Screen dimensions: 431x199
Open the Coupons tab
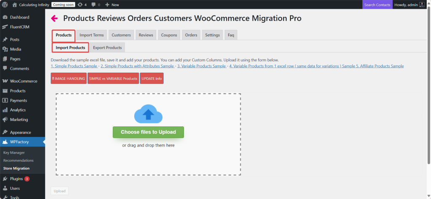tap(169, 35)
